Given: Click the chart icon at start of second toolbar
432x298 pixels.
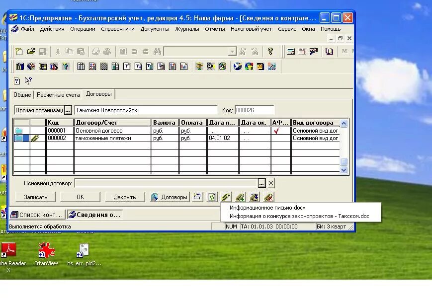Looking at the screenshot, I should (x=20, y=67).
